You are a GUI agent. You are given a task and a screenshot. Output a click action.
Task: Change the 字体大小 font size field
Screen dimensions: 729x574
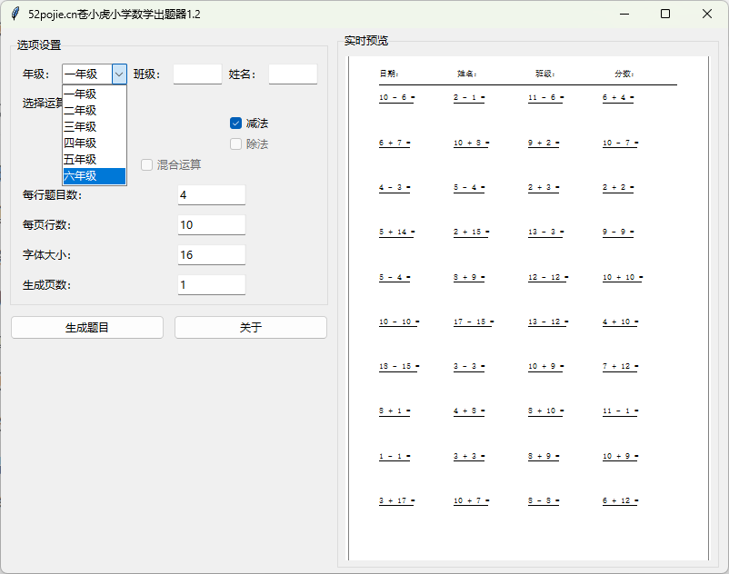[x=212, y=255]
